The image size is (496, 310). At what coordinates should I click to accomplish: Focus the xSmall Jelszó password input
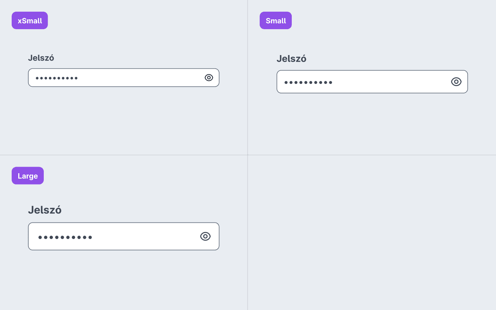pos(124,78)
